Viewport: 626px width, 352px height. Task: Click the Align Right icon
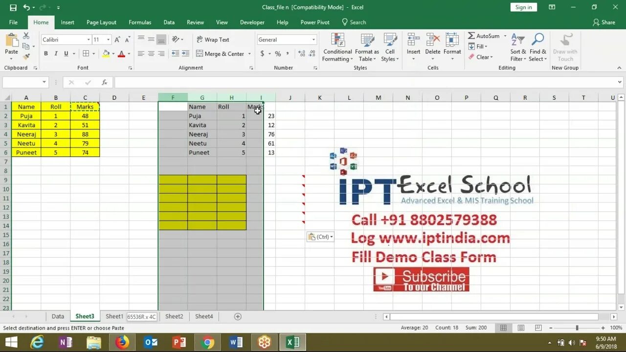tap(161, 54)
